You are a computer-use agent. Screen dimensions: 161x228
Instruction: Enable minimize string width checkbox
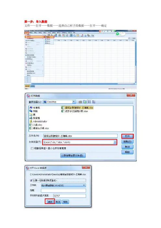click(32, 148)
